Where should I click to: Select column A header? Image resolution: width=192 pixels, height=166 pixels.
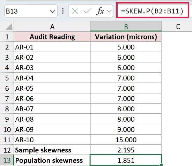pos(52,27)
